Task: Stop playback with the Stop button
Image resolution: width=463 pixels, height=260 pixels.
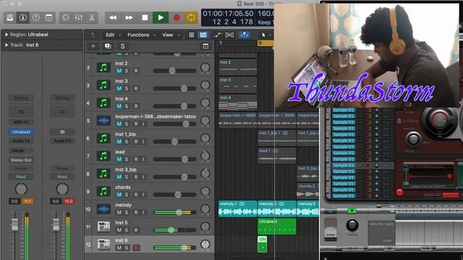Action: point(145,17)
